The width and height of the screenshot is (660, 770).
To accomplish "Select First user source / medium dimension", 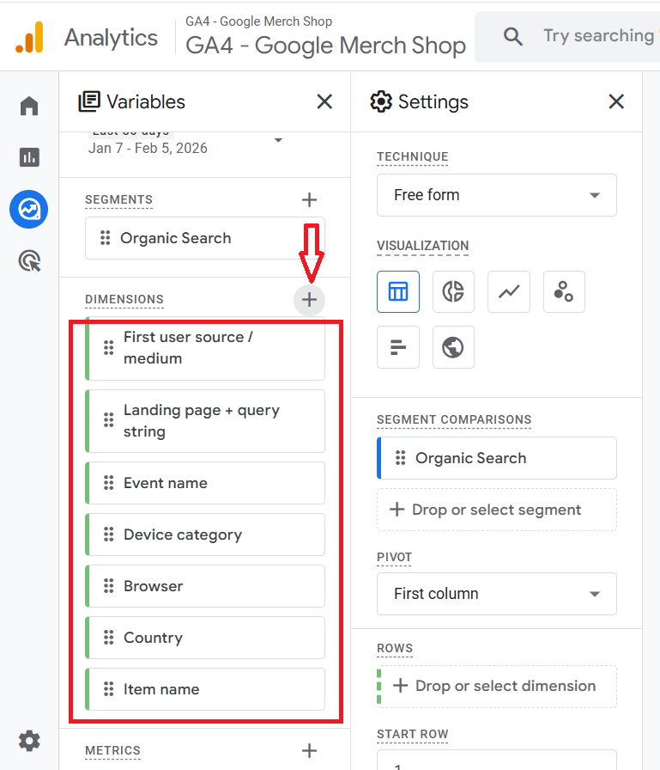I will point(205,348).
